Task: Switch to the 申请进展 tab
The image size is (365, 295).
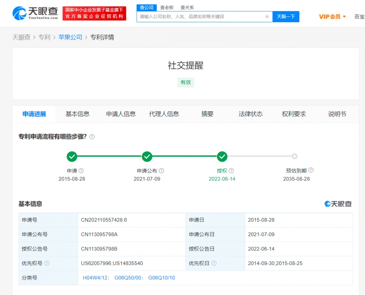Action: 34,114
